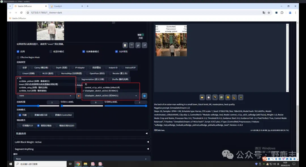
Task: Enable the 低显存模式 checkbox
Action: (x=51, y=52)
